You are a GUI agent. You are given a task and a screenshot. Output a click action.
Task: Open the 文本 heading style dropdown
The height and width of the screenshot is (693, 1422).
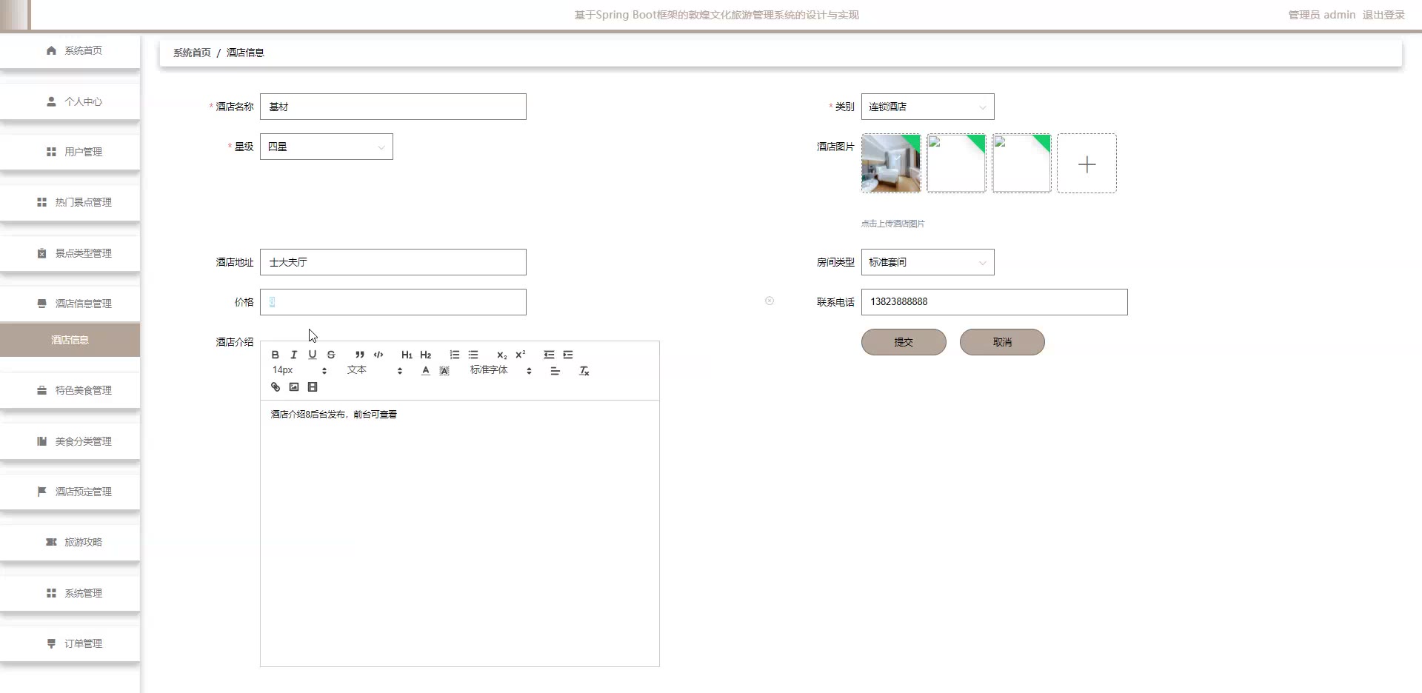point(375,370)
